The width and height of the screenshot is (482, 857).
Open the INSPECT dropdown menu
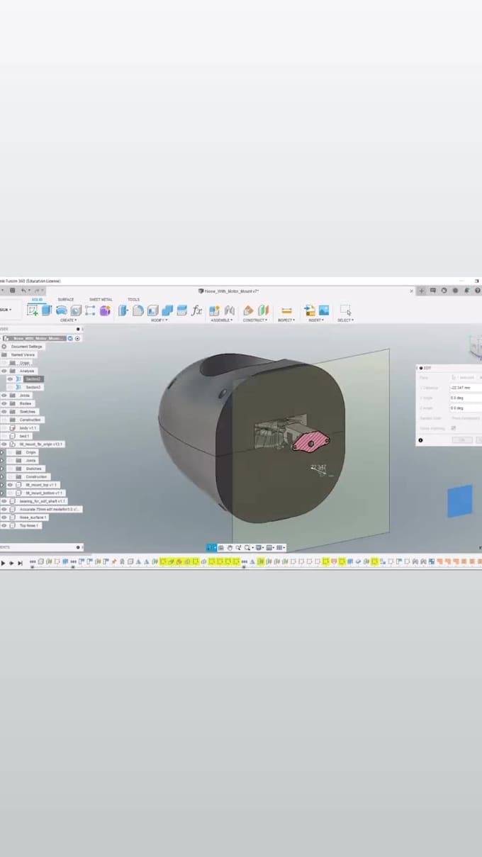(286, 320)
